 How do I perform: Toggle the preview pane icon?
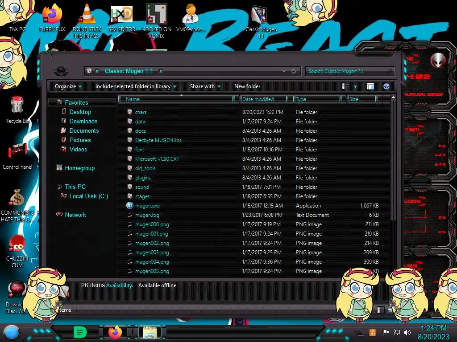370,86
